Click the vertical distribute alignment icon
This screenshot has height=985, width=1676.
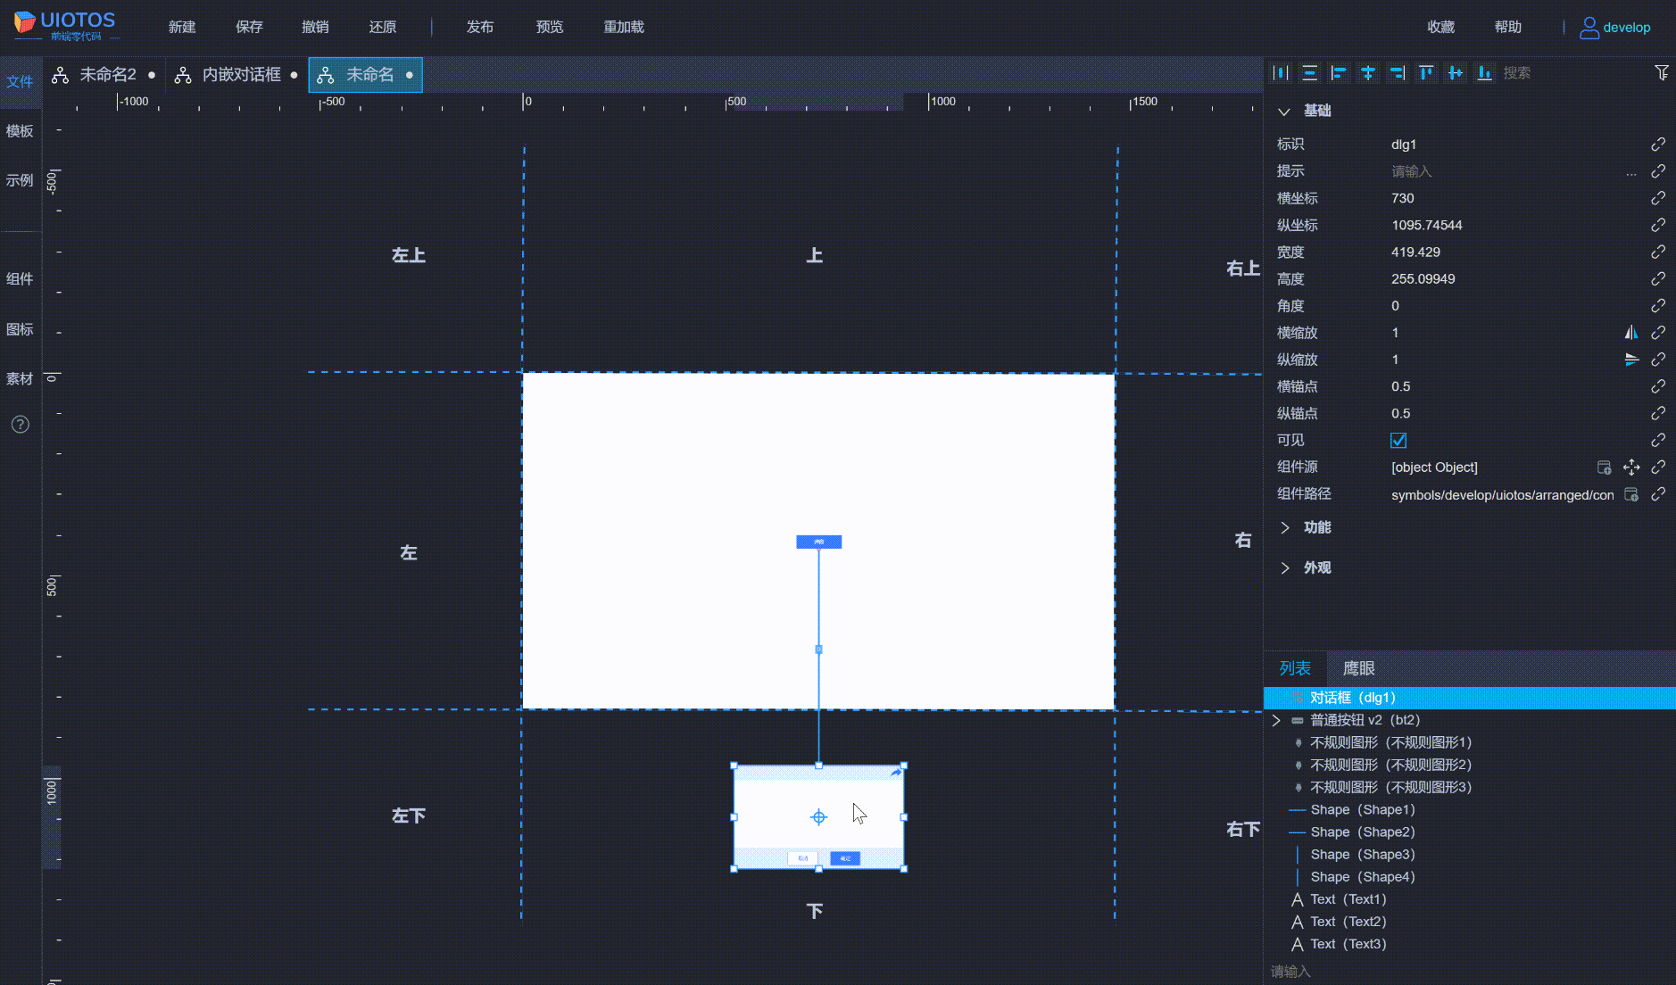pos(1309,73)
